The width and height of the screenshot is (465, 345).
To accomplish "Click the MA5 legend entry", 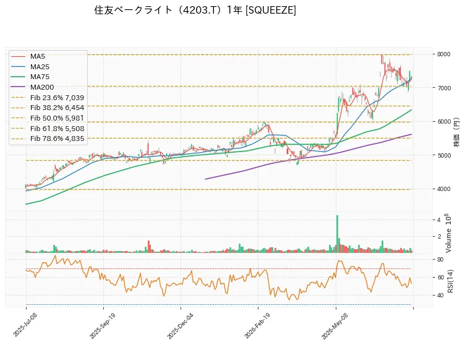I will tap(28, 56).
